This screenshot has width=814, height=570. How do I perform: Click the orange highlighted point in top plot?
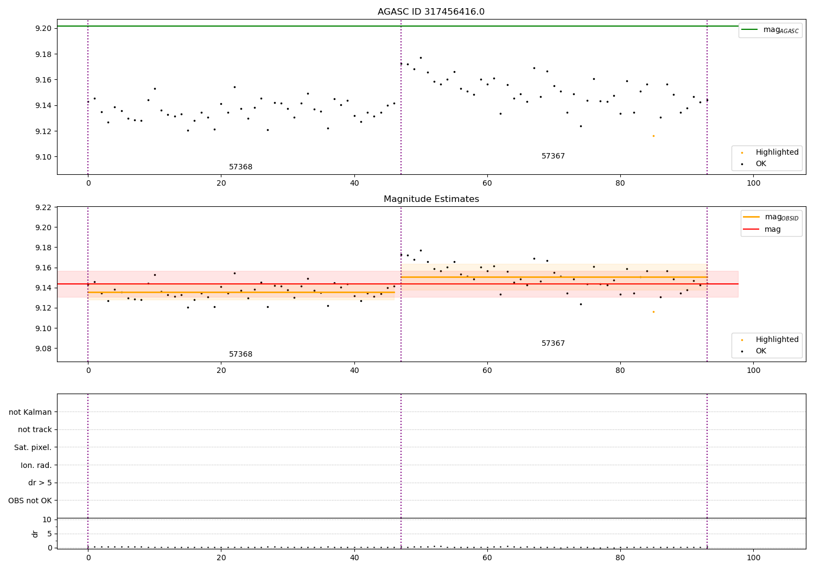point(653,136)
